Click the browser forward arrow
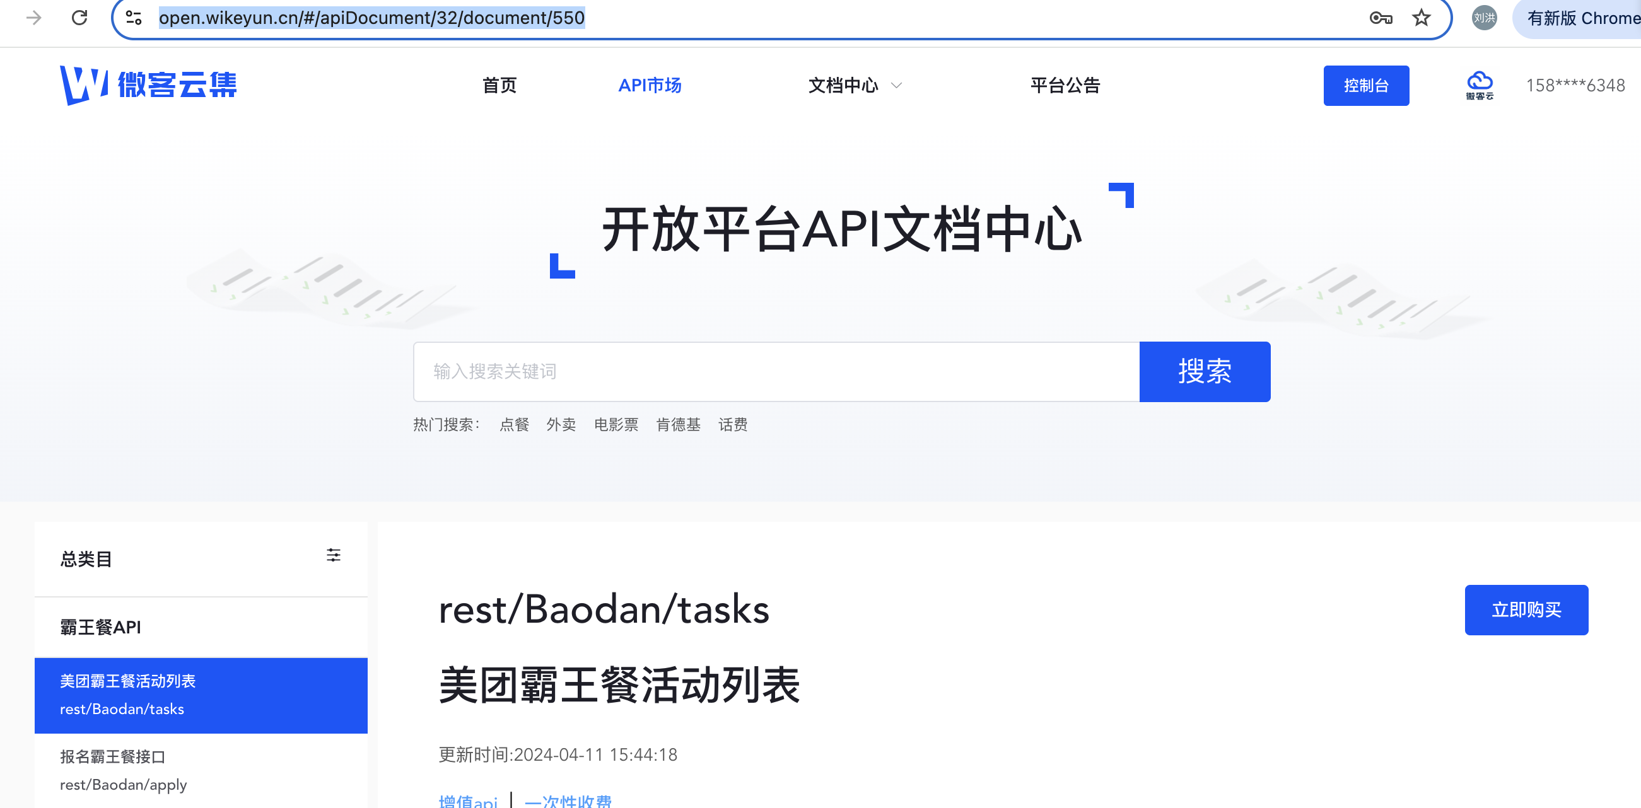The width and height of the screenshot is (1641, 808). [34, 18]
